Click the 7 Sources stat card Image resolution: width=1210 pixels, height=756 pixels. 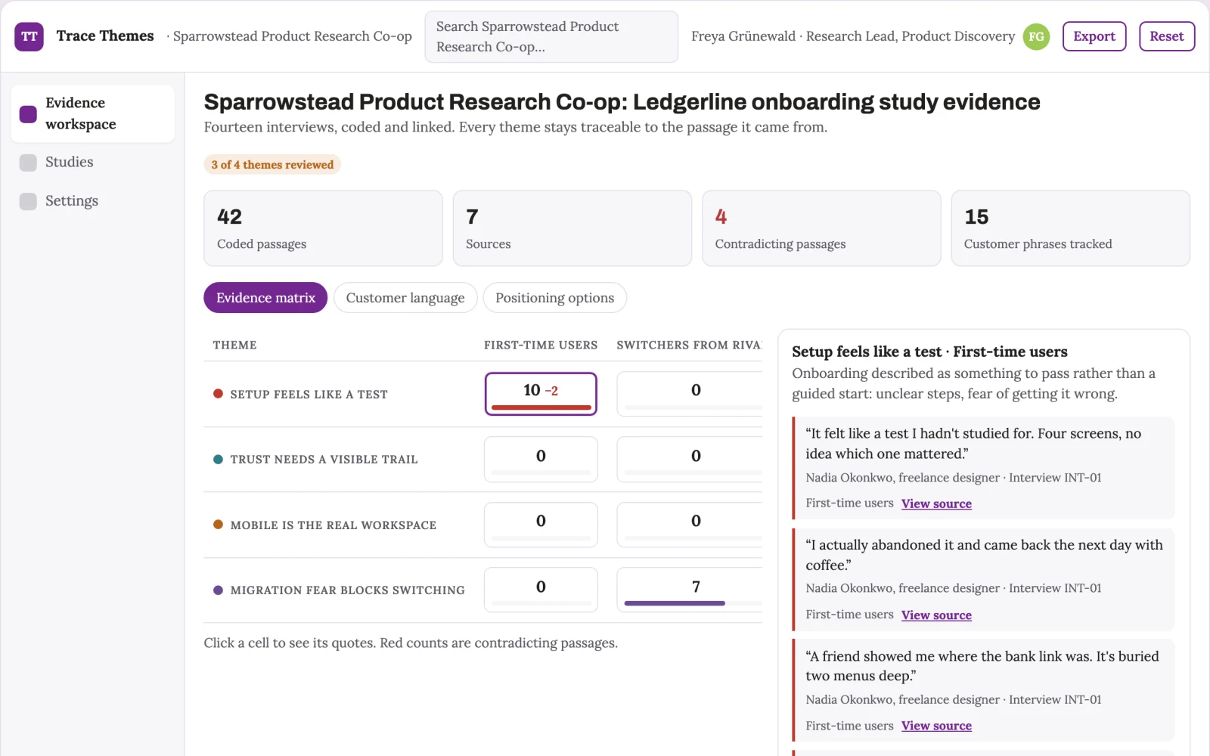(x=572, y=228)
